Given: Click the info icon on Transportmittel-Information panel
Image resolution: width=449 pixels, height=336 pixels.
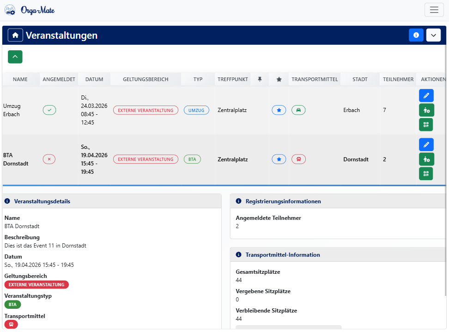Looking at the screenshot, I should tap(238, 254).
